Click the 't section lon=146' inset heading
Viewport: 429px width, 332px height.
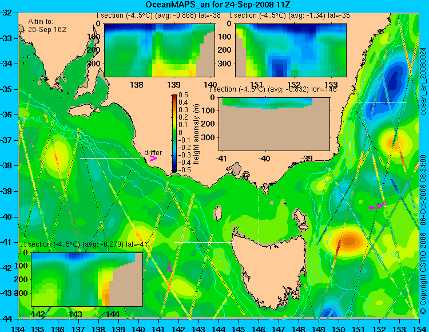[273, 89]
